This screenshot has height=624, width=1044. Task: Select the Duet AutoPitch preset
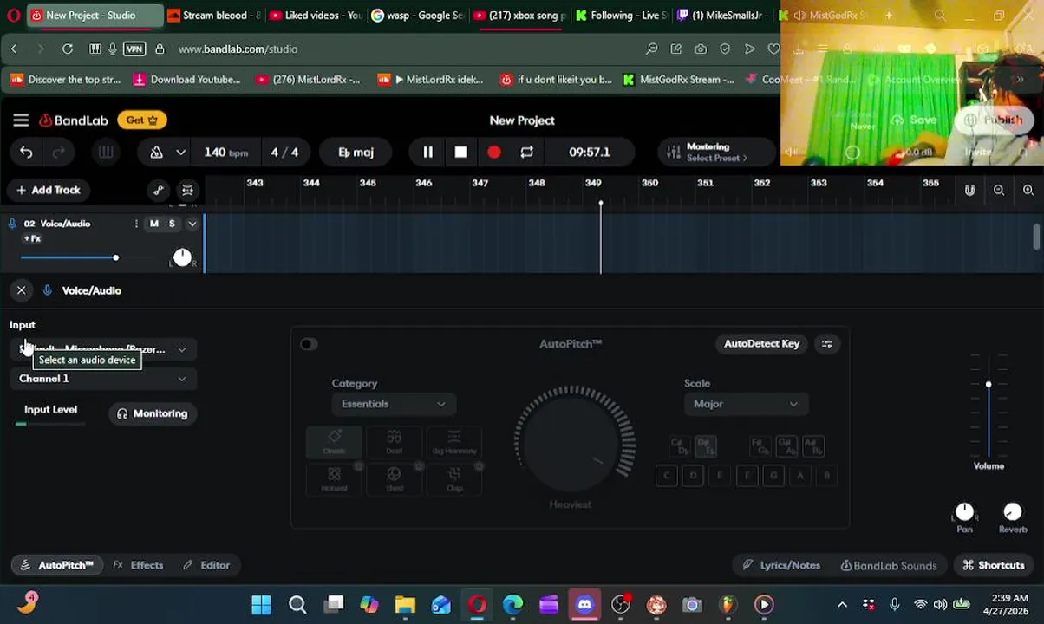pos(394,441)
